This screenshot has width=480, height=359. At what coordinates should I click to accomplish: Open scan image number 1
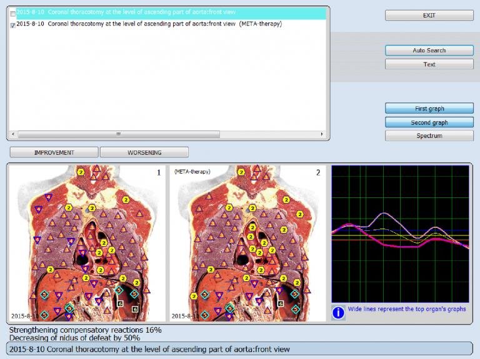87,243
